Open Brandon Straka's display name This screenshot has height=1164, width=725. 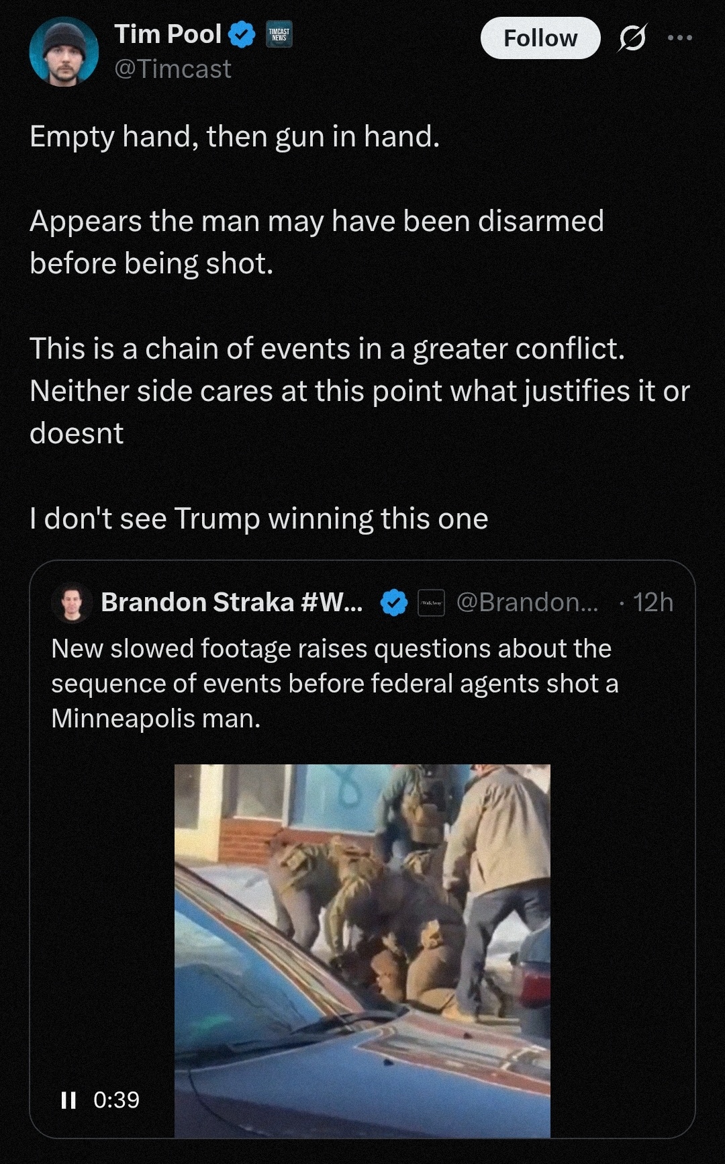pos(232,602)
